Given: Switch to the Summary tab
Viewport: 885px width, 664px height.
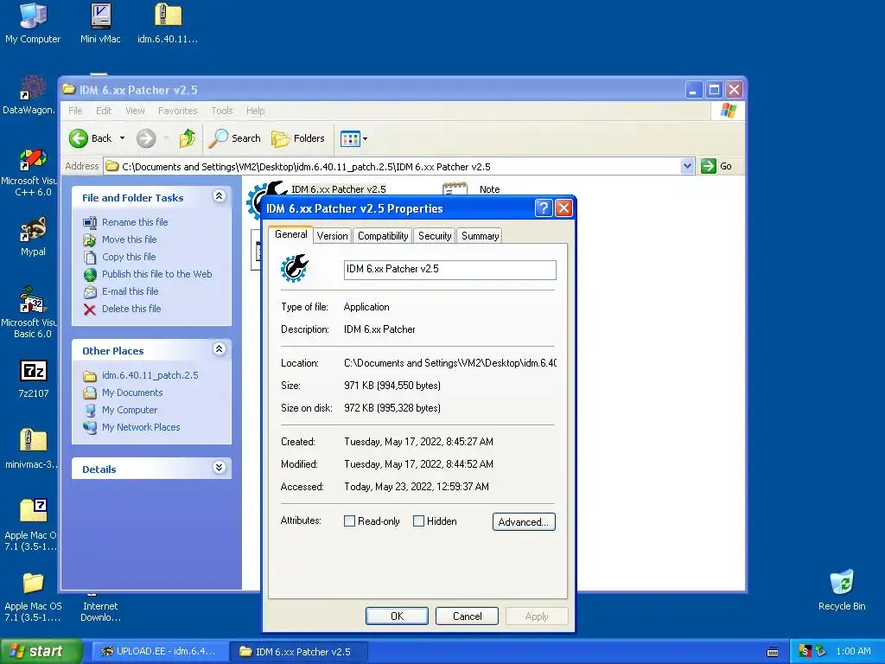Looking at the screenshot, I should pyautogui.click(x=480, y=236).
